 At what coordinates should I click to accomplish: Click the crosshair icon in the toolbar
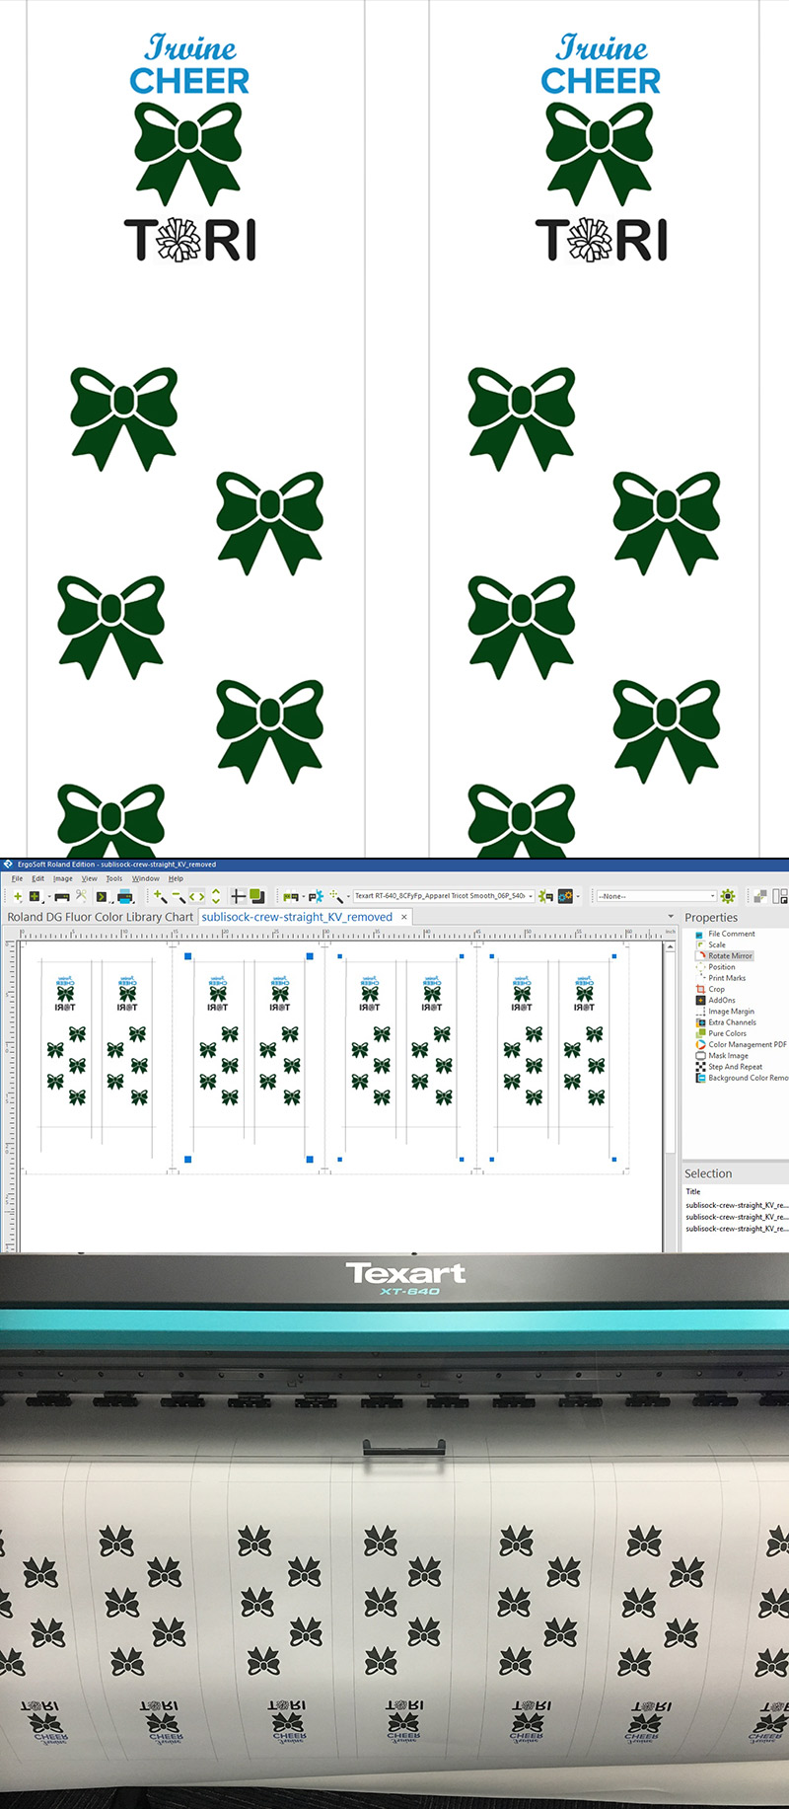(238, 896)
